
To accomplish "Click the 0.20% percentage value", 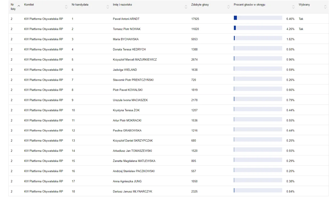I will pyautogui.click(x=290, y=171).
